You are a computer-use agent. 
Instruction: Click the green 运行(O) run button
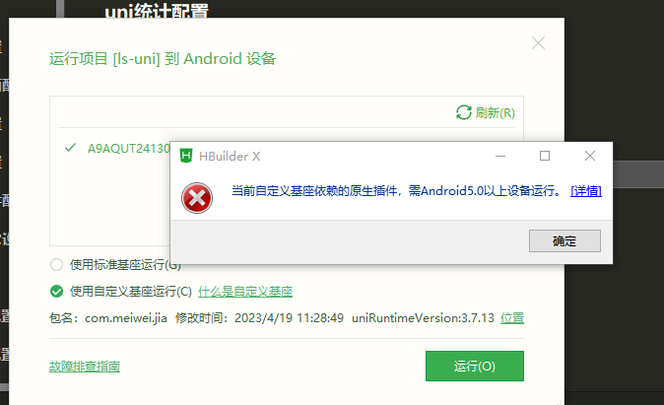tap(475, 366)
